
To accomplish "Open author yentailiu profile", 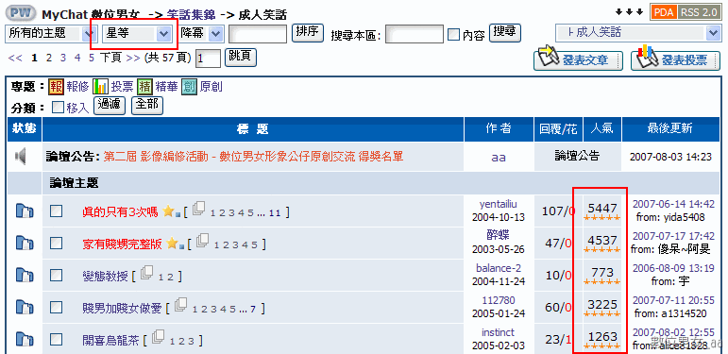I will click(499, 204).
